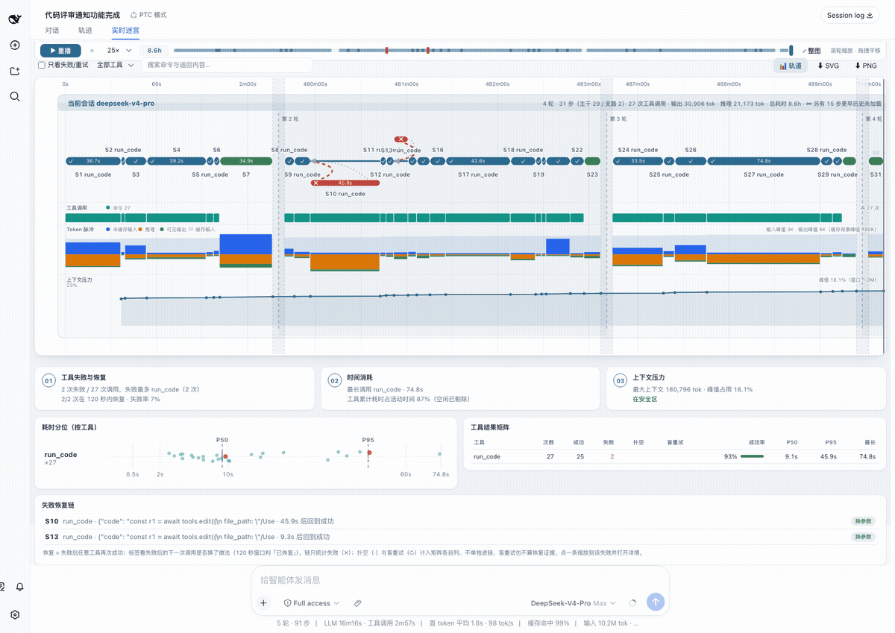Click the S4 39.2s segment
895x633 pixels.
tap(177, 160)
